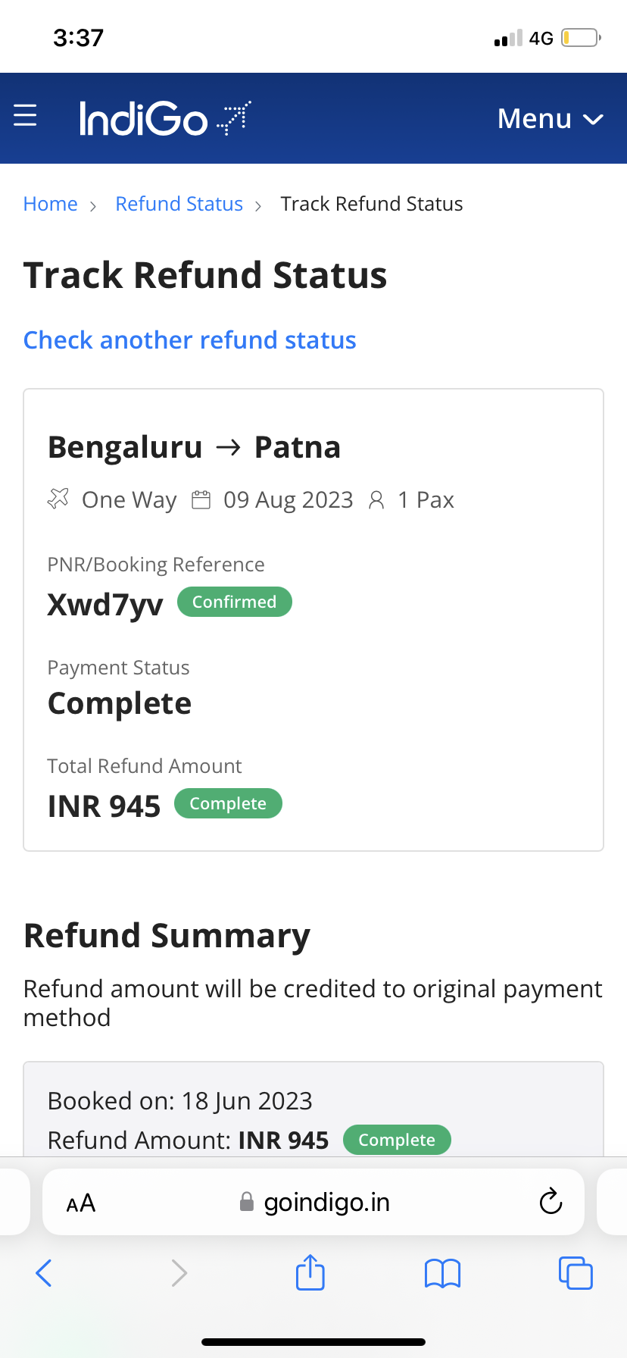Show open Safari tabs overview

pos(576,1273)
